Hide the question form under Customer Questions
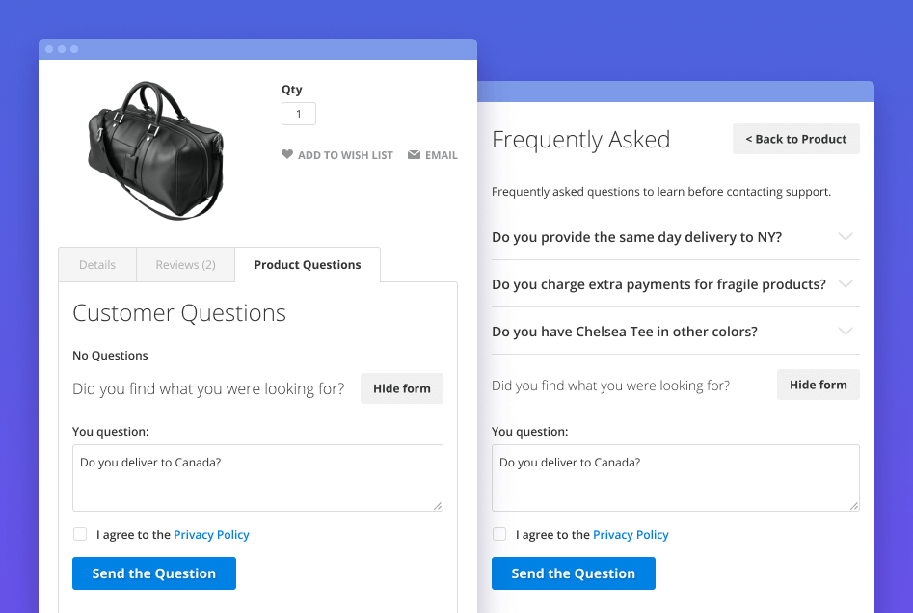Viewport: 913px width, 613px height. 401,388
